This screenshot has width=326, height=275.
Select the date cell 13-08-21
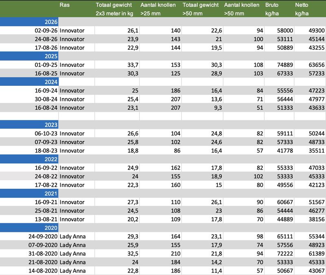(46, 219)
